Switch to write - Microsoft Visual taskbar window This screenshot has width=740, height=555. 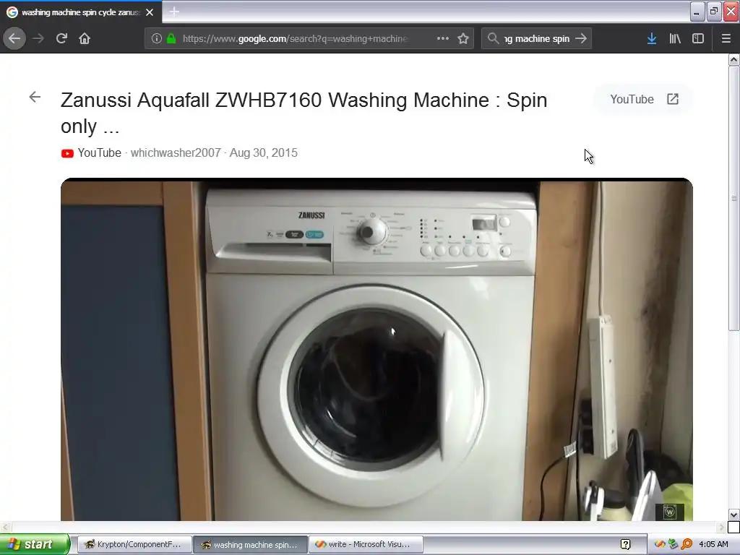click(366, 544)
